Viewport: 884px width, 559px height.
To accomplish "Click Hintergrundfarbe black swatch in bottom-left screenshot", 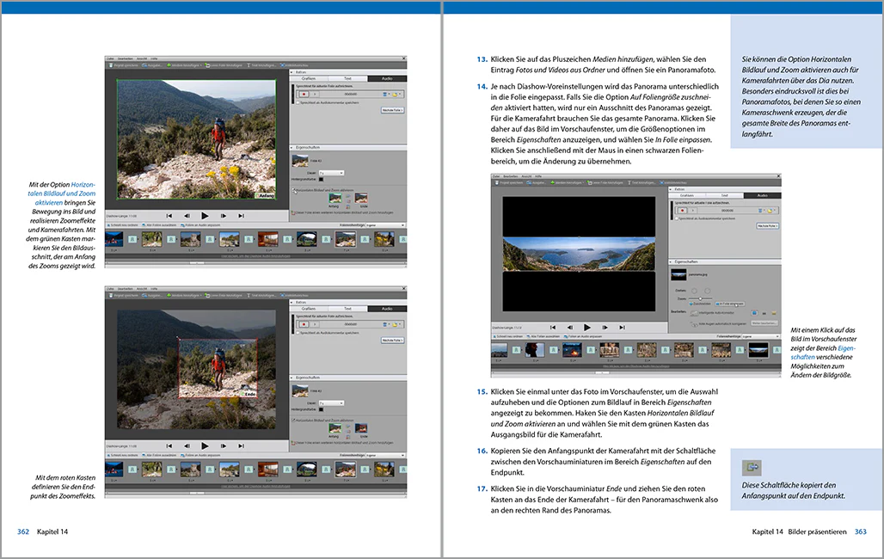I will (322, 409).
